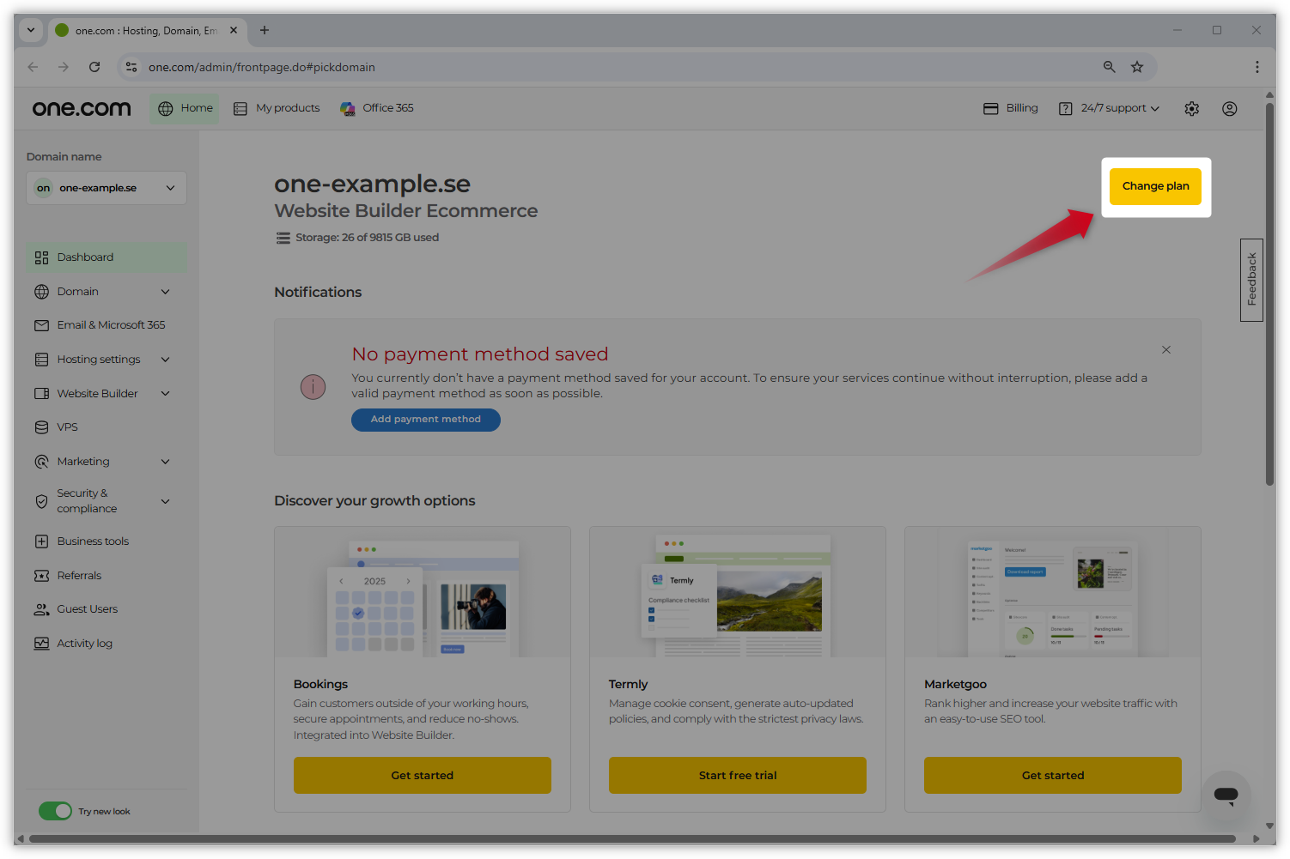Click the site information icon in the address bar
The image size is (1290, 859).
point(131,67)
